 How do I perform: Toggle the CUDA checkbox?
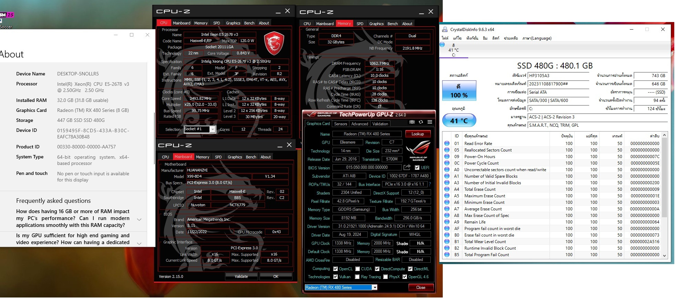tap(357, 269)
